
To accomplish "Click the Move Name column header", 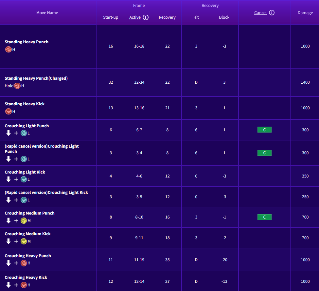I will [x=47, y=13].
